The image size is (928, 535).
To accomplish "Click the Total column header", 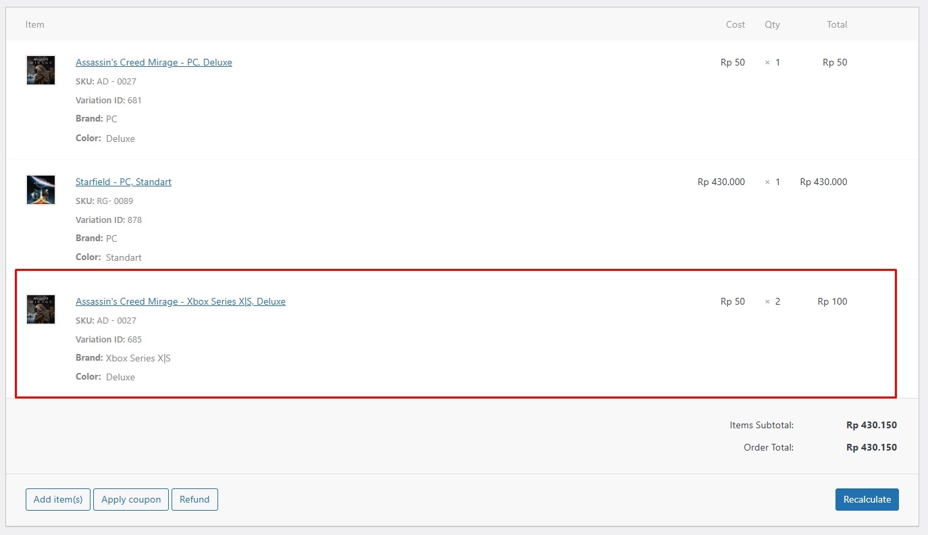I will pyautogui.click(x=837, y=24).
